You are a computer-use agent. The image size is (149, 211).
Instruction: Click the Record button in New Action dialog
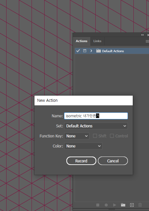81,161
